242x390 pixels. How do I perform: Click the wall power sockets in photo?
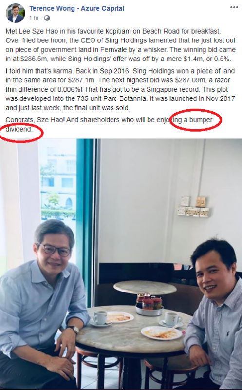193,206
